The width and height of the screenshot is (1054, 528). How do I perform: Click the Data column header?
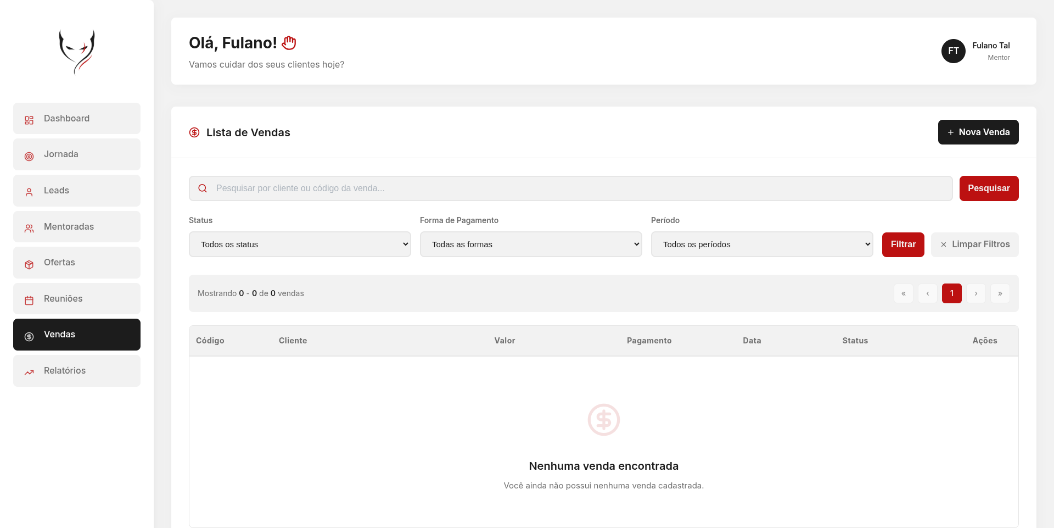[x=752, y=341]
